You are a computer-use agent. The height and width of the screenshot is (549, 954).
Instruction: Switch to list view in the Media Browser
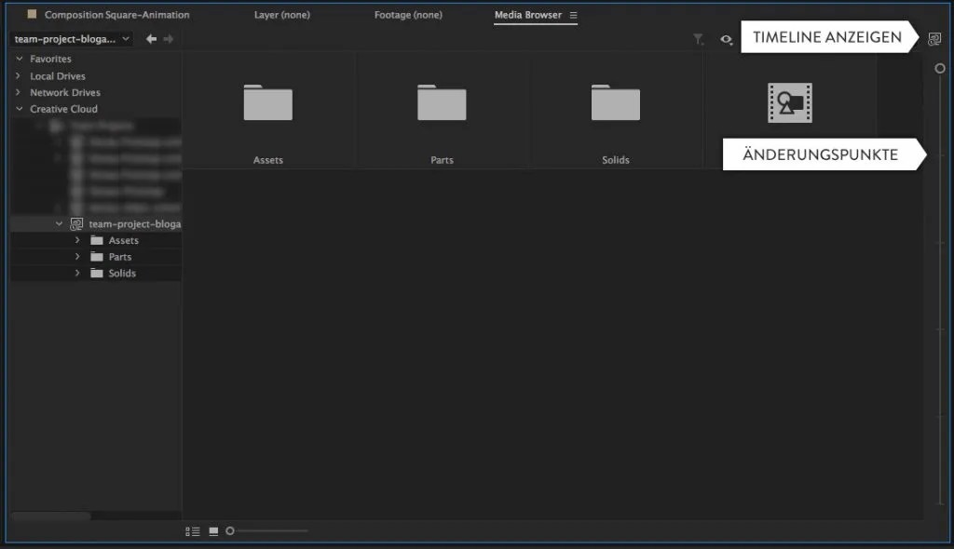(193, 530)
